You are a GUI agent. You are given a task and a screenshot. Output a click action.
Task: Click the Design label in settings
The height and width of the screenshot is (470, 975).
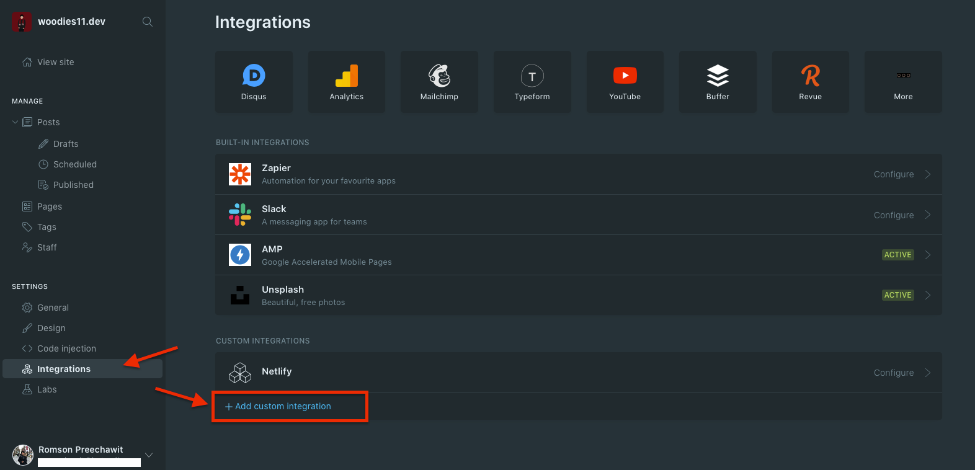tap(51, 328)
